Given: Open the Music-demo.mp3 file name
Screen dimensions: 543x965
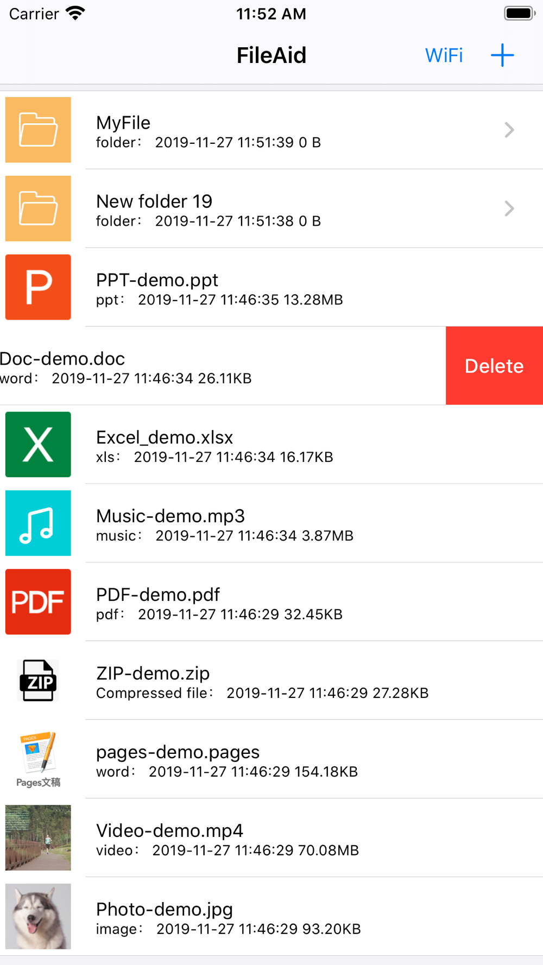Looking at the screenshot, I should (171, 516).
